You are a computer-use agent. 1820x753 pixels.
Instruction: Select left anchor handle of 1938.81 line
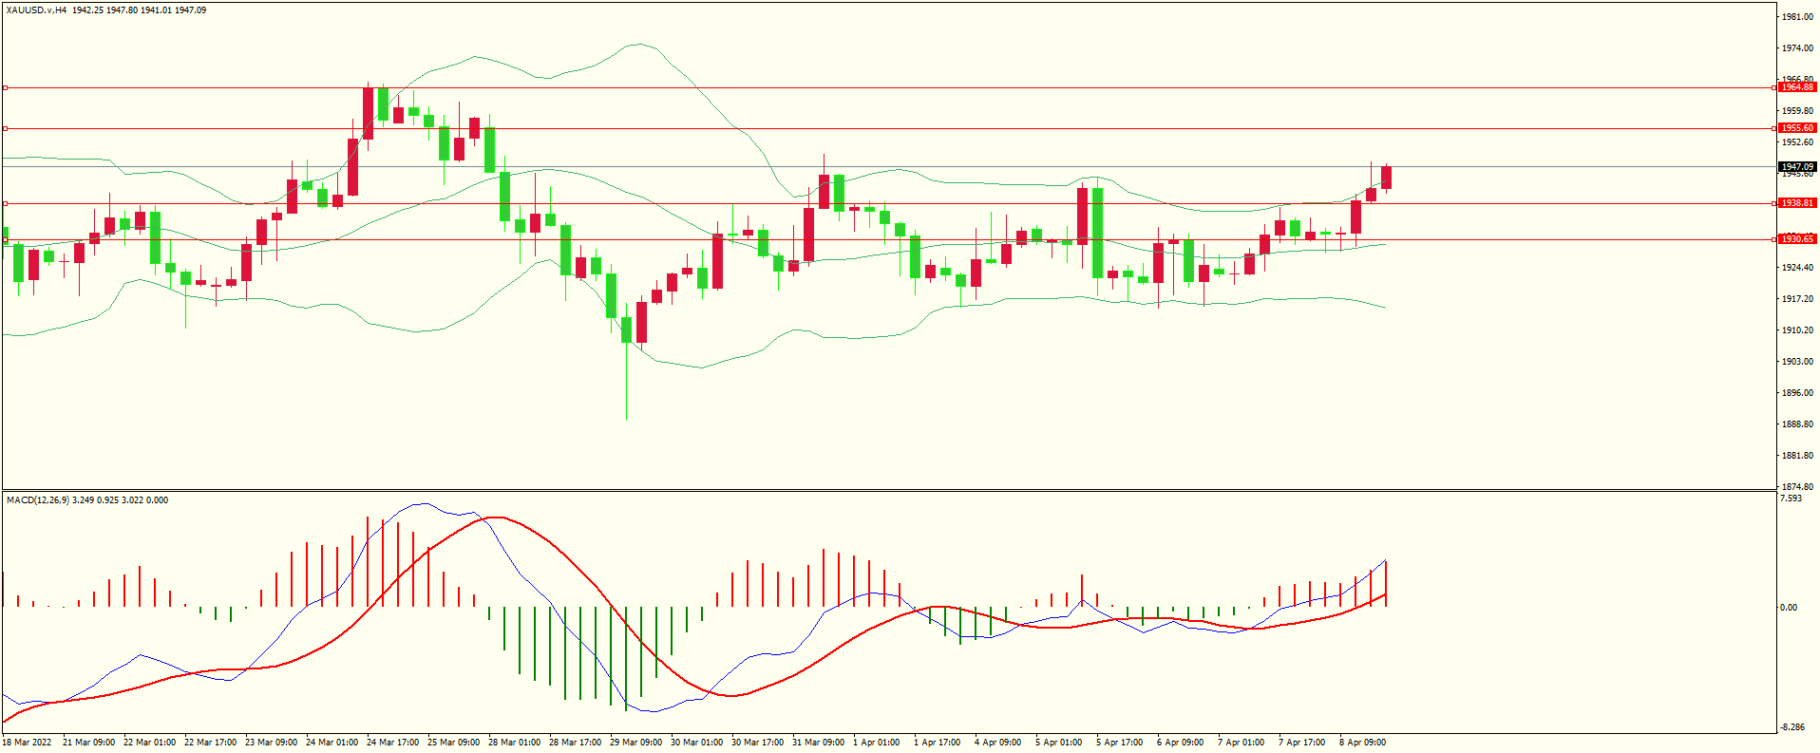point(5,203)
